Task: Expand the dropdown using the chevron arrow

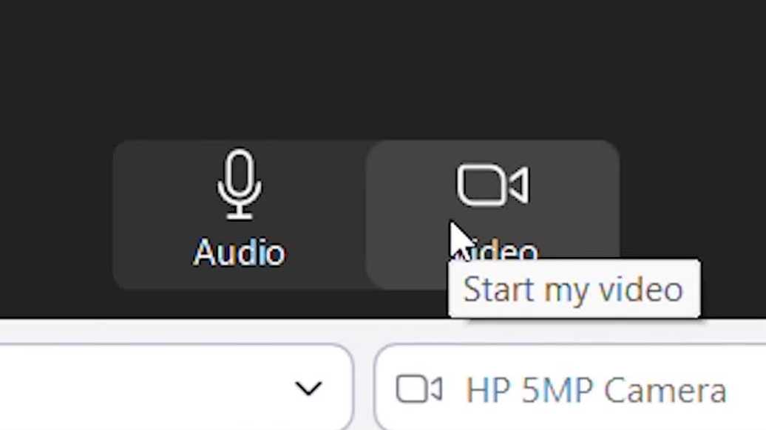Action: click(308, 388)
